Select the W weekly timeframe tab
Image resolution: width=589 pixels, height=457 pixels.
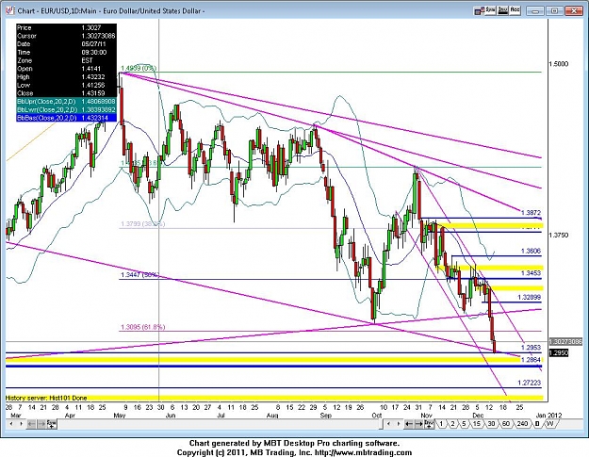[550, 424]
